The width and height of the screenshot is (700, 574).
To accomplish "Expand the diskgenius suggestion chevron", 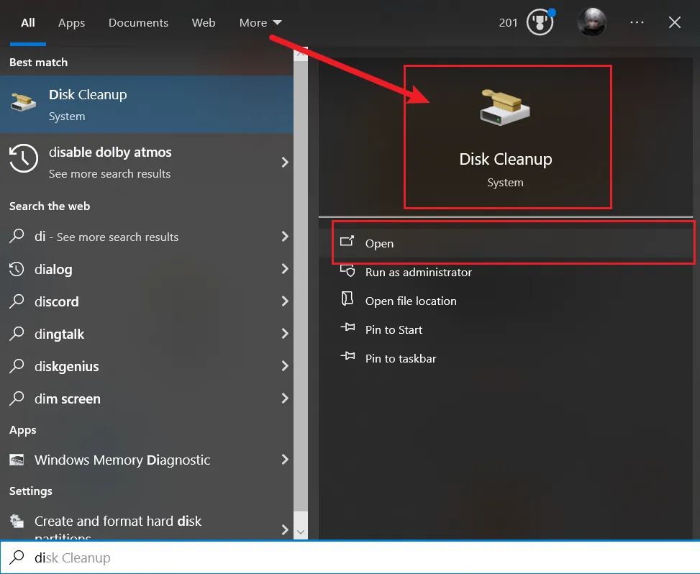I will click(285, 366).
